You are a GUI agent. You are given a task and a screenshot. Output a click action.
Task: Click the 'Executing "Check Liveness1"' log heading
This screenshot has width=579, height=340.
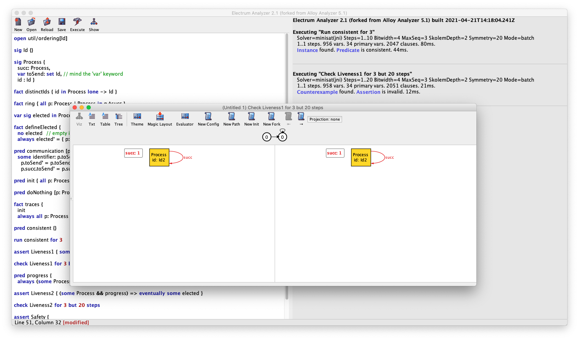pyautogui.click(x=352, y=74)
